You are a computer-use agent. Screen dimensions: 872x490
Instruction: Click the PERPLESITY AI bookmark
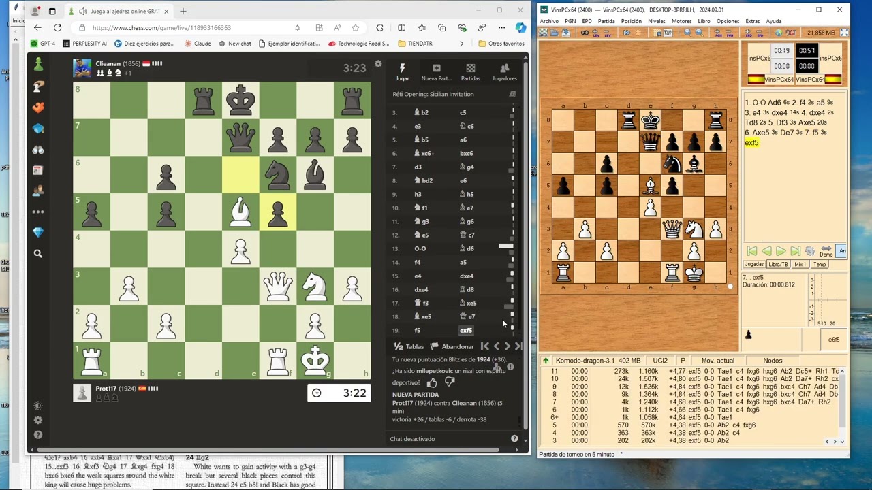[84, 44]
